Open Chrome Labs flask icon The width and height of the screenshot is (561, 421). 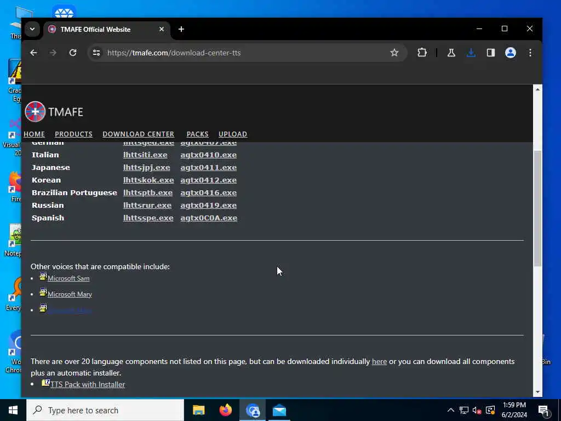coord(451,53)
